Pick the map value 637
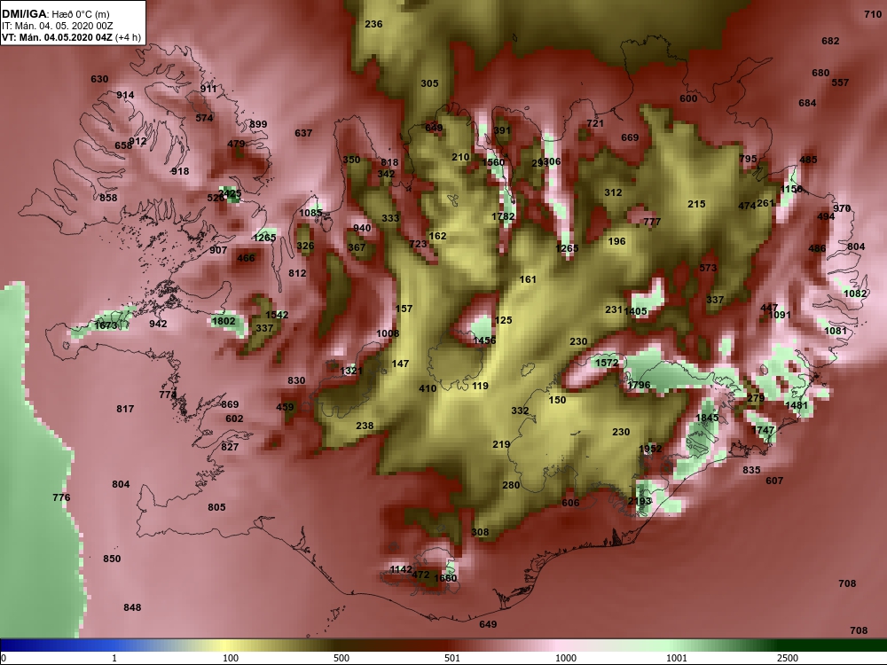This screenshot has width=887, height=665. [x=303, y=133]
